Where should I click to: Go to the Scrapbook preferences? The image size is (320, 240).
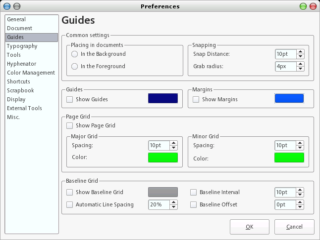pos(20,90)
